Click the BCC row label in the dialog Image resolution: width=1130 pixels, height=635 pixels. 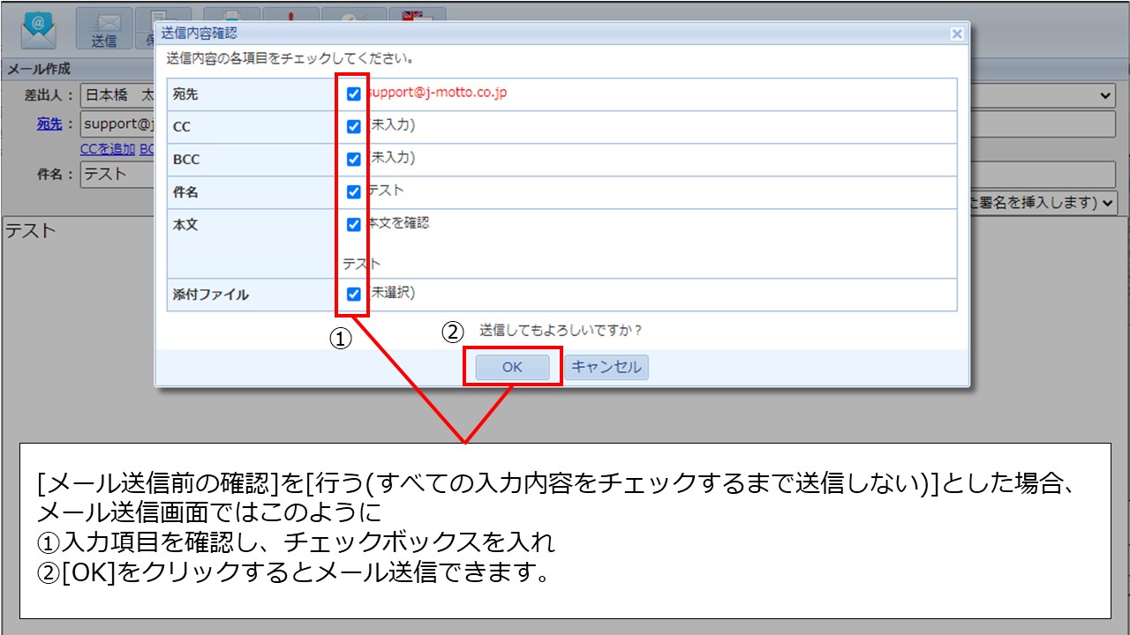point(186,160)
